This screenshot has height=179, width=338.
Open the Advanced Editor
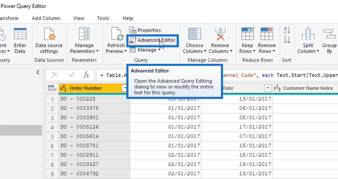152,40
